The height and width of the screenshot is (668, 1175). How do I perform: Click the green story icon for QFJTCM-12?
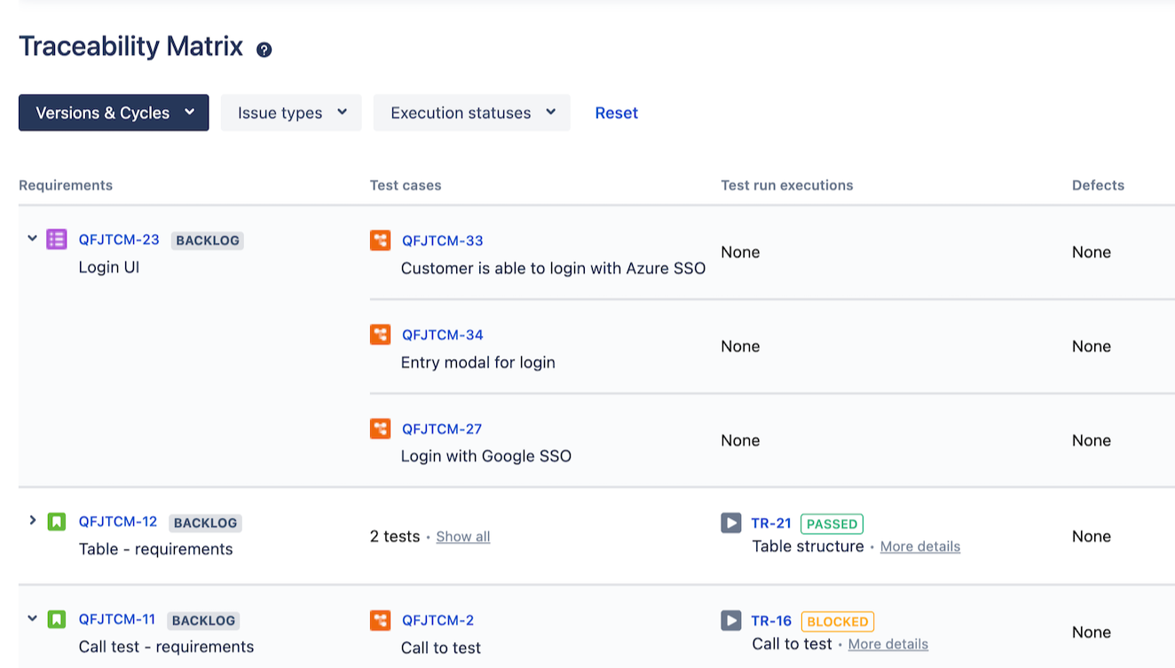click(57, 522)
